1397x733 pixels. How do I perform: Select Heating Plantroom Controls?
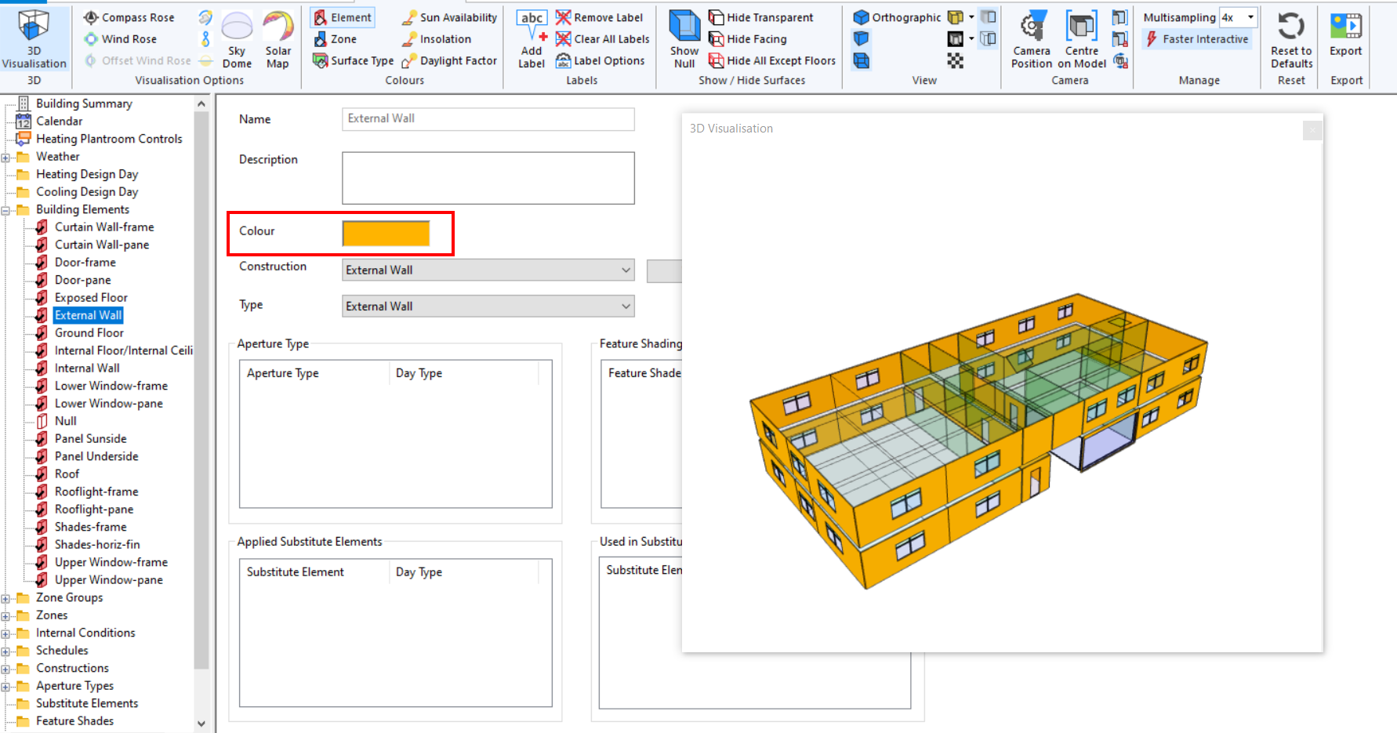pyautogui.click(x=109, y=139)
